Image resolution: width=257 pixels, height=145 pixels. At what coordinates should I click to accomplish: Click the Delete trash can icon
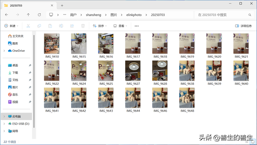pos(83,26)
